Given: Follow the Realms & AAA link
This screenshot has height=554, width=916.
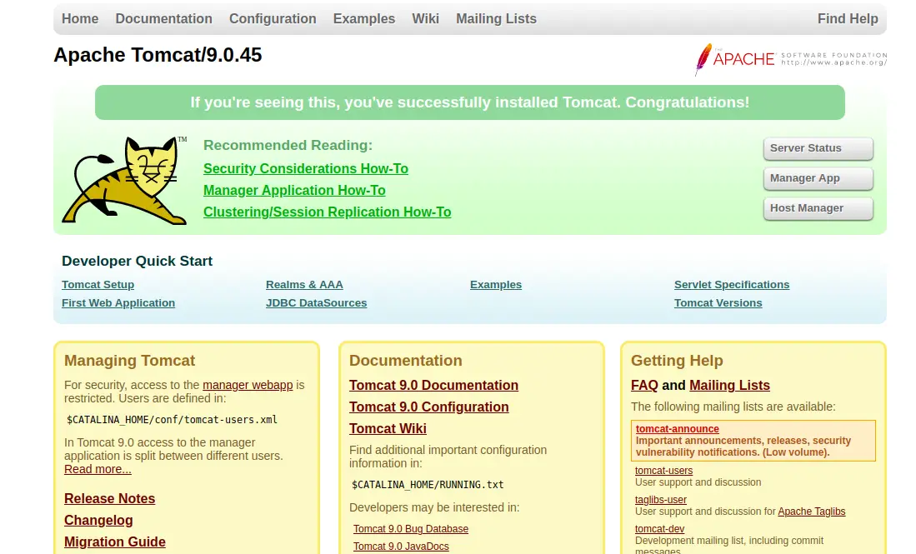Looking at the screenshot, I should 304,285.
